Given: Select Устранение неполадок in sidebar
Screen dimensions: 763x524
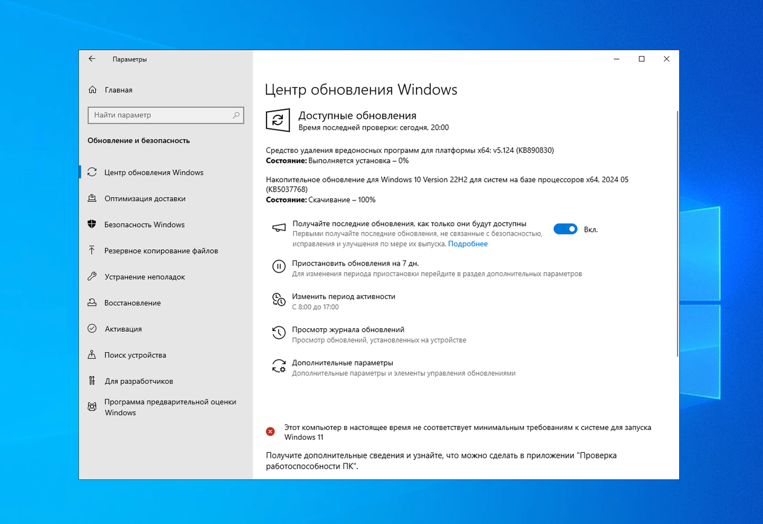Looking at the screenshot, I should pos(145,277).
